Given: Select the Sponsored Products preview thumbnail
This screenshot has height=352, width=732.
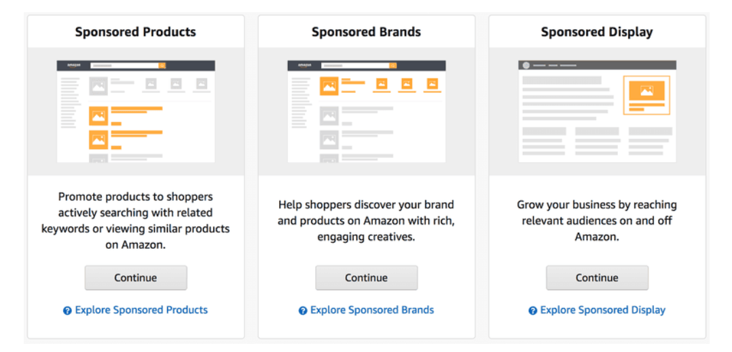Looking at the screenshot, I should coord(136,111).
